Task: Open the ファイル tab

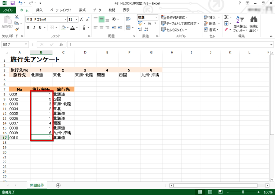Action: (8, 10)
